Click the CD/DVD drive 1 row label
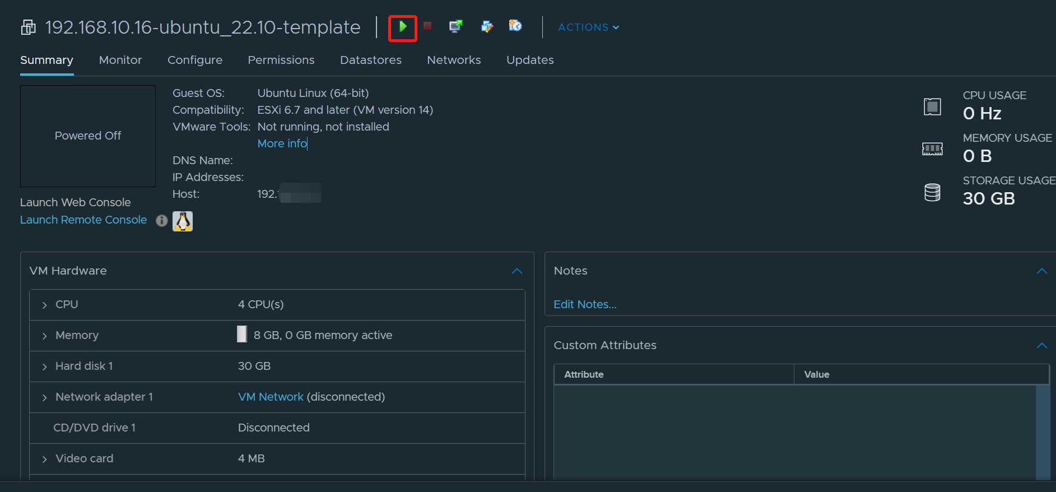Viewport: 1056px width, 492px height. 94,428
